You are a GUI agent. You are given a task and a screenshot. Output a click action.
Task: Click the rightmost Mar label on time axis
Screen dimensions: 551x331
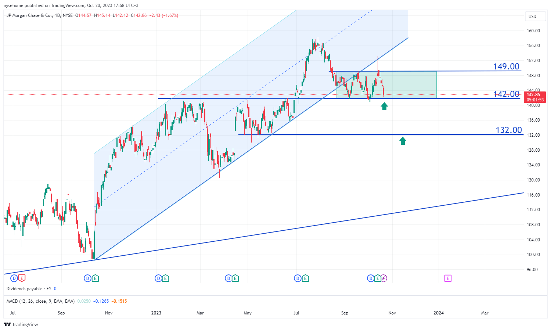coord(485,313)
